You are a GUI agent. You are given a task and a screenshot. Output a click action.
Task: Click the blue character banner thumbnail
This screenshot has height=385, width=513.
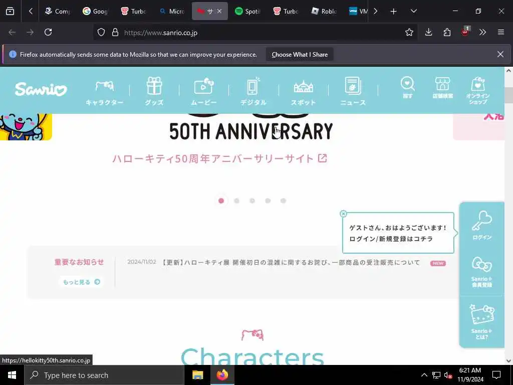pos(26,127)
